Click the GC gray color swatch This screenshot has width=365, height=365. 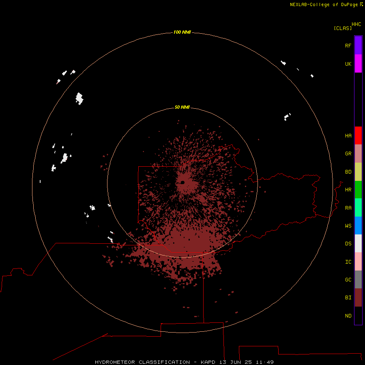coord(358,279)
